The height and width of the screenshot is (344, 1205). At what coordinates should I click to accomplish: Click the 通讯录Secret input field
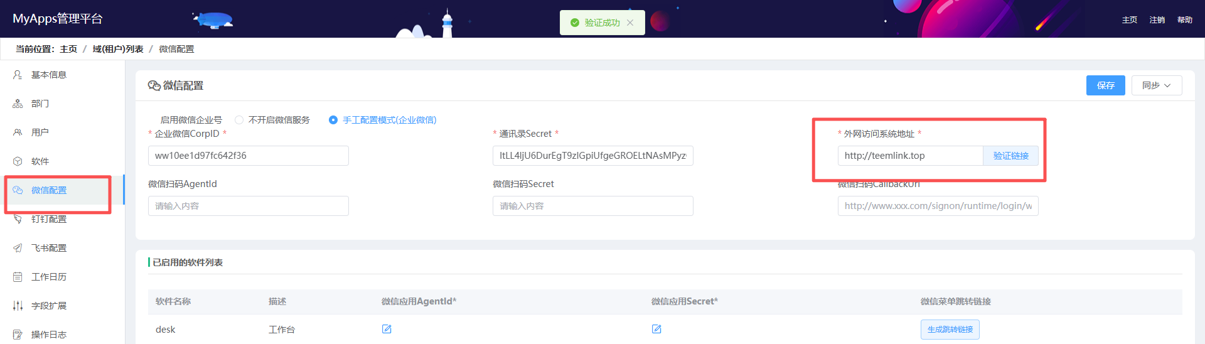coord(593,156)
